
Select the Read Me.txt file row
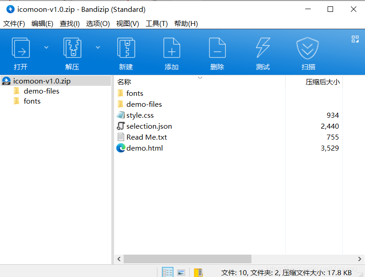[228, 137]
